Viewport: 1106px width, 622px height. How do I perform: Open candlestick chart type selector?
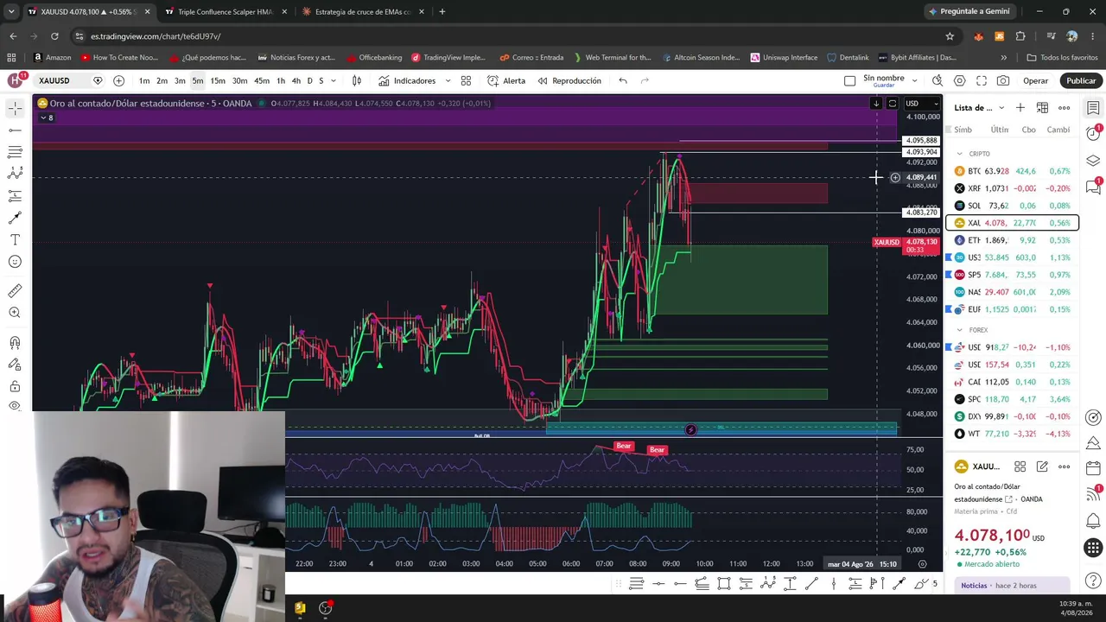[x=356, y=80]
